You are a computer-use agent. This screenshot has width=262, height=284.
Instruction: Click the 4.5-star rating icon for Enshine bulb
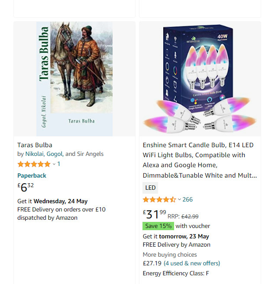click(159, 200)
